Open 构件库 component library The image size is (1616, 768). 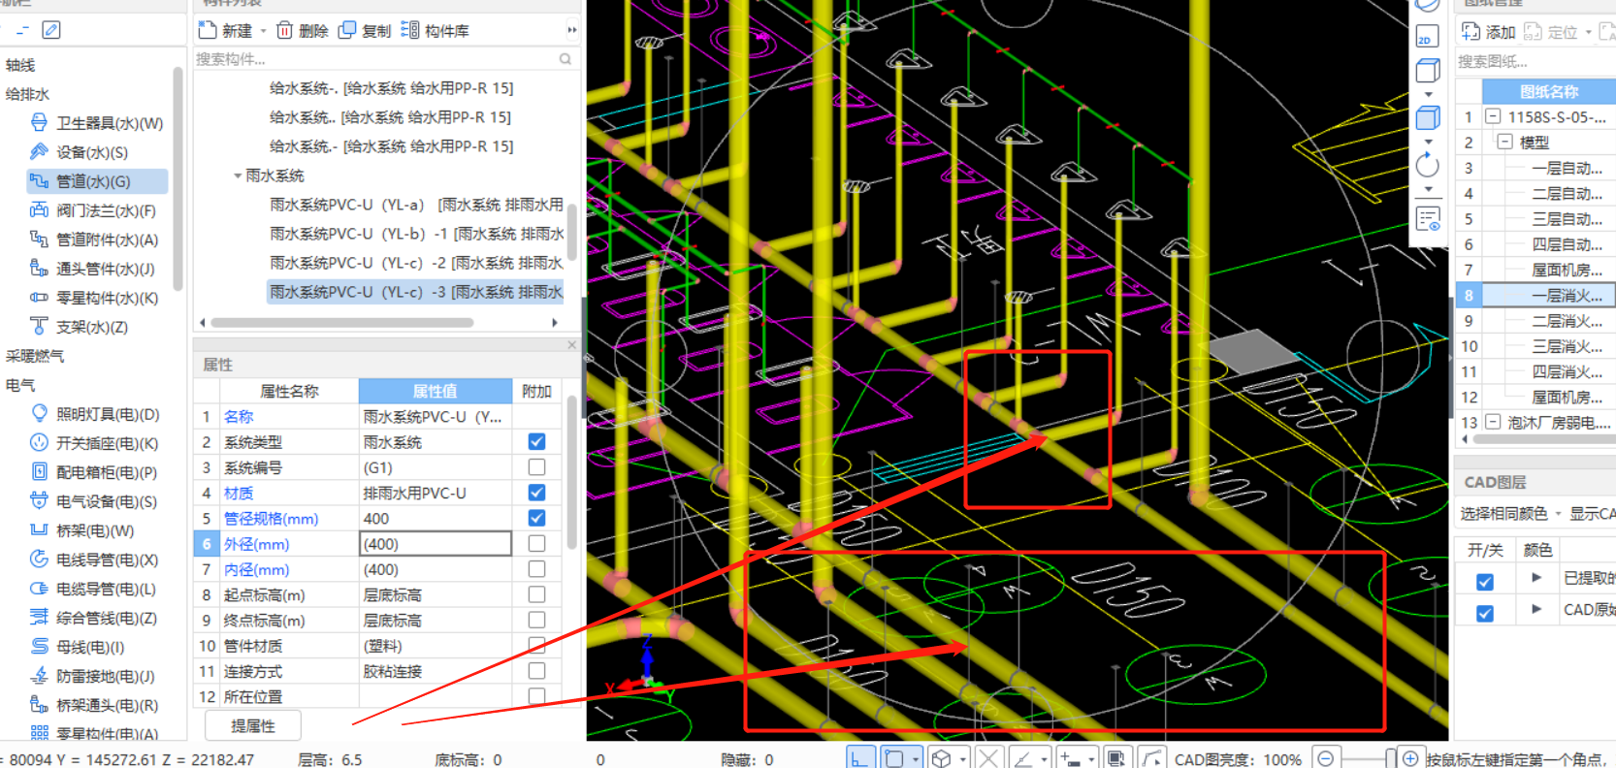435,31
